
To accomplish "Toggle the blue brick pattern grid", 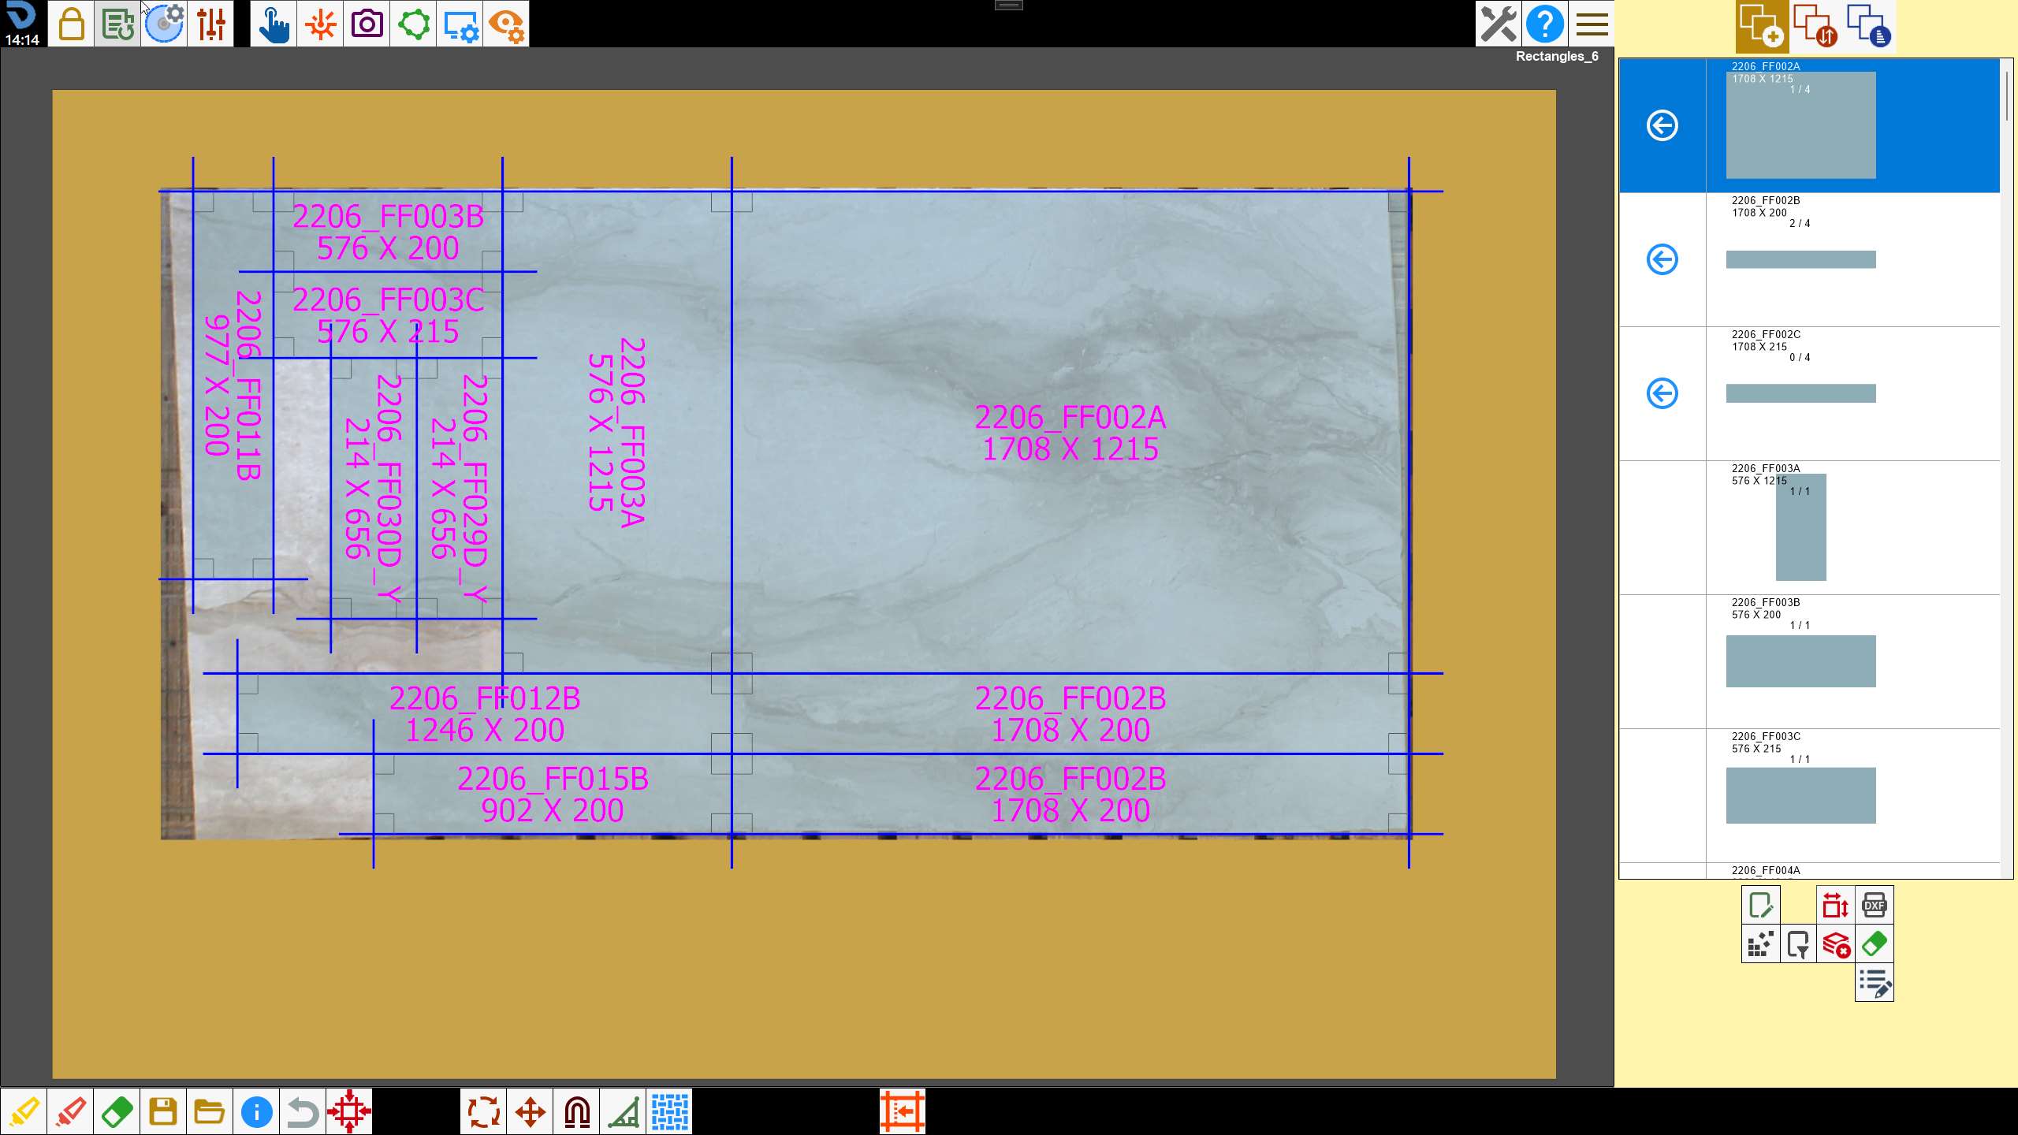I will pos(670,1112).
